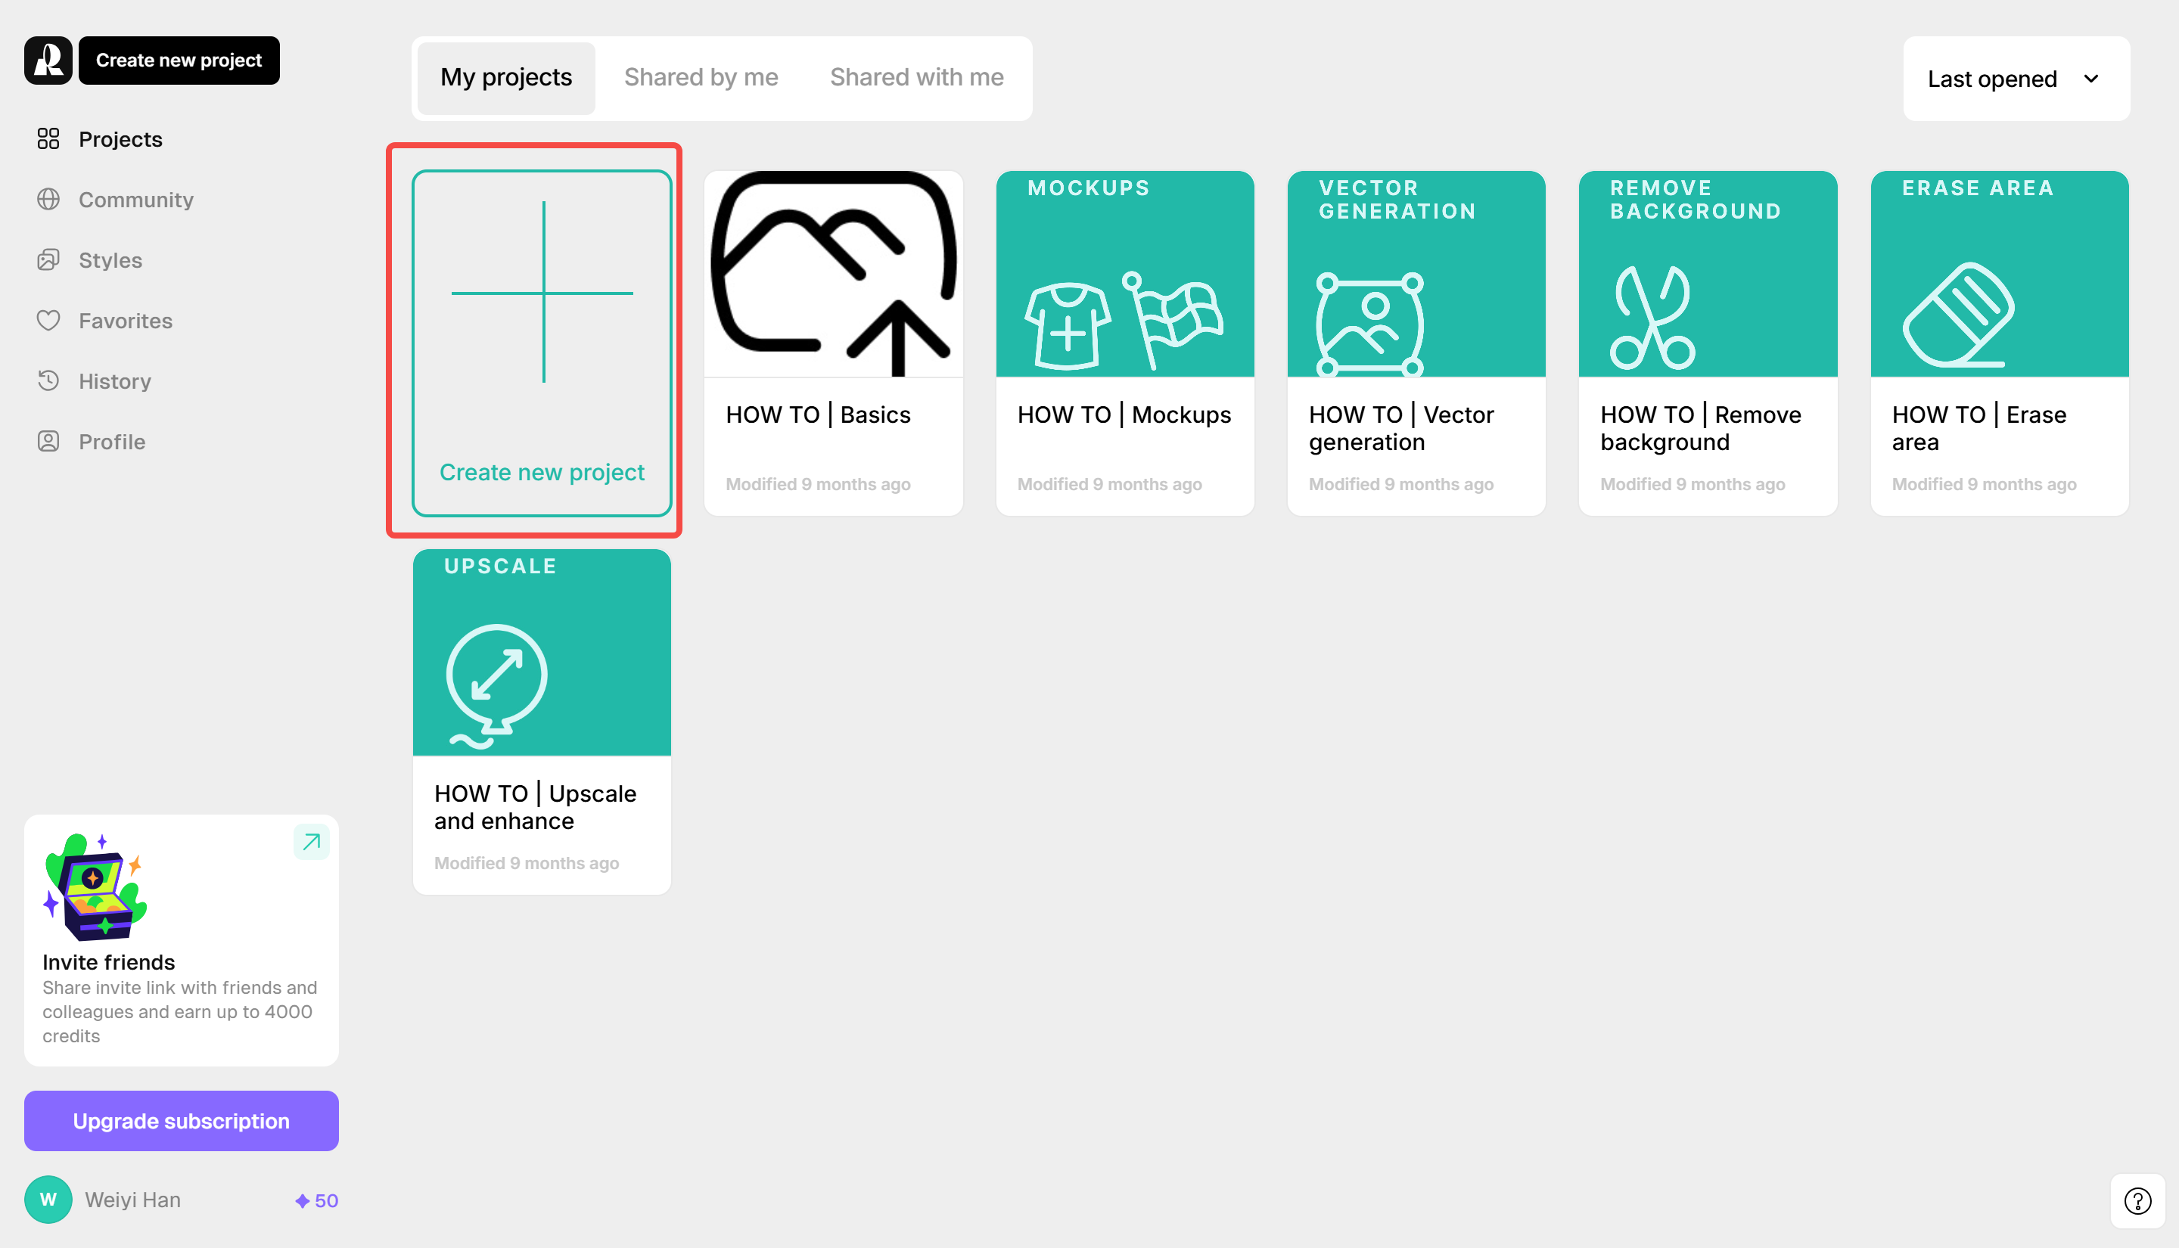Click the Weiyi Han user avatar
2179x1248 pixels.
pos(48,1199)
